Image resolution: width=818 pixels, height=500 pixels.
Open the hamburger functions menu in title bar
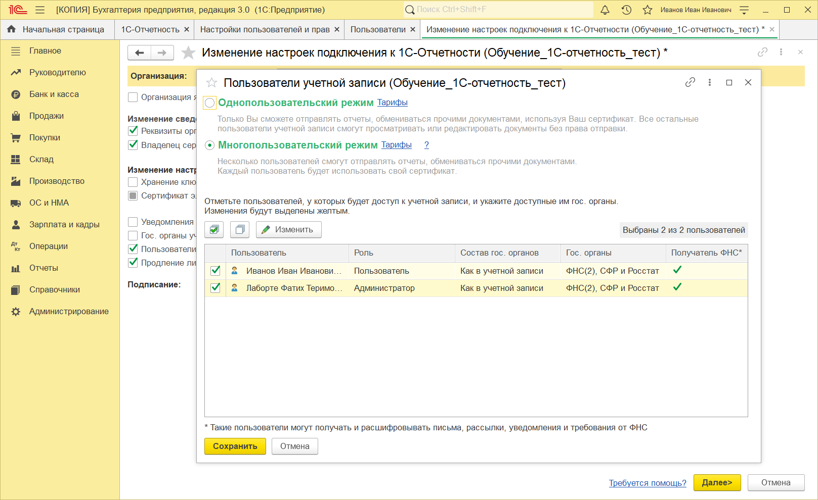point(40,10)
